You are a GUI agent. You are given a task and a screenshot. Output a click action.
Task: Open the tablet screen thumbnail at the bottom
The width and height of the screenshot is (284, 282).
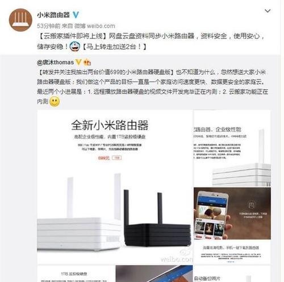154,274
